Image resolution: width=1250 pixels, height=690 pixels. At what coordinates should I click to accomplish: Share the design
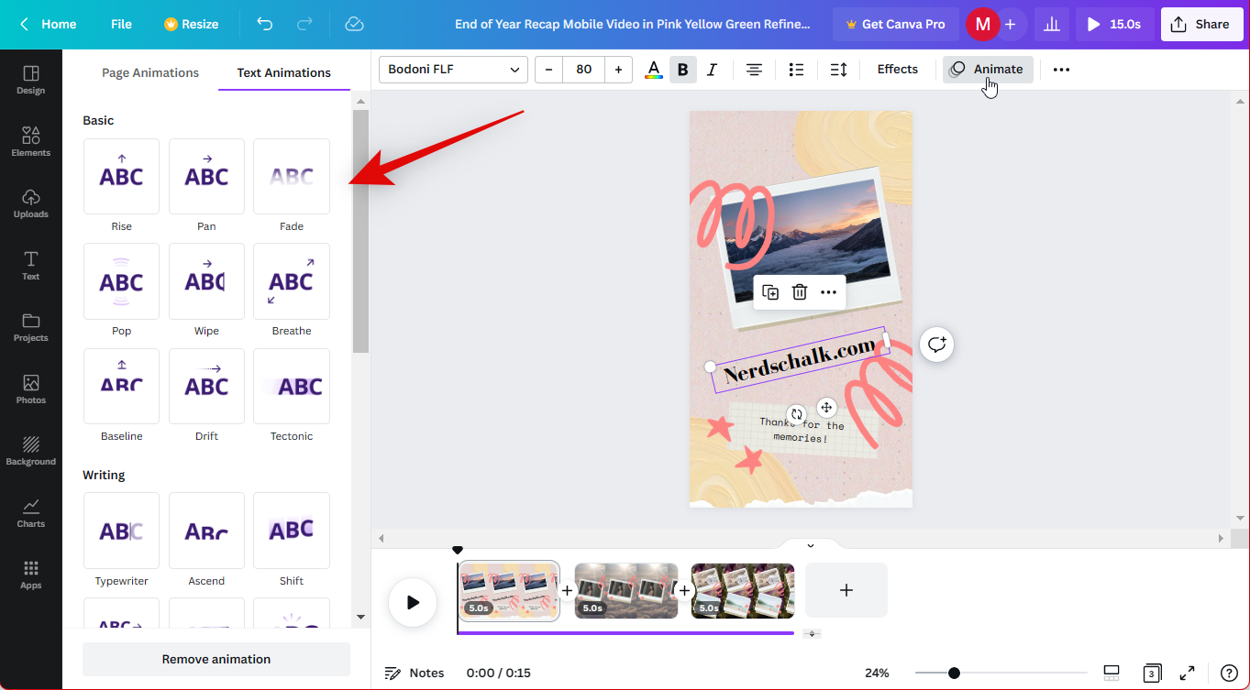1202,25
